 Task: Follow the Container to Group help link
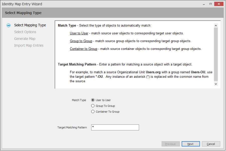pos(83,49)
